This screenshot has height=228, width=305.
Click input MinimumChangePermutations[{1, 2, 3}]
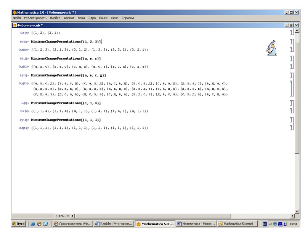[66, 42]
